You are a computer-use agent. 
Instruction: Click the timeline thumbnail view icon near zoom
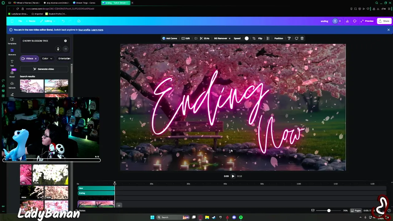click(x=313, y=211)
